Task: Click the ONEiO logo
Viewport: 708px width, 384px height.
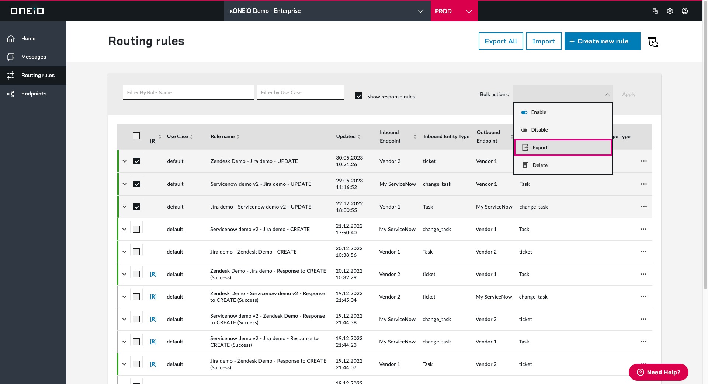Action: point(27,11)
